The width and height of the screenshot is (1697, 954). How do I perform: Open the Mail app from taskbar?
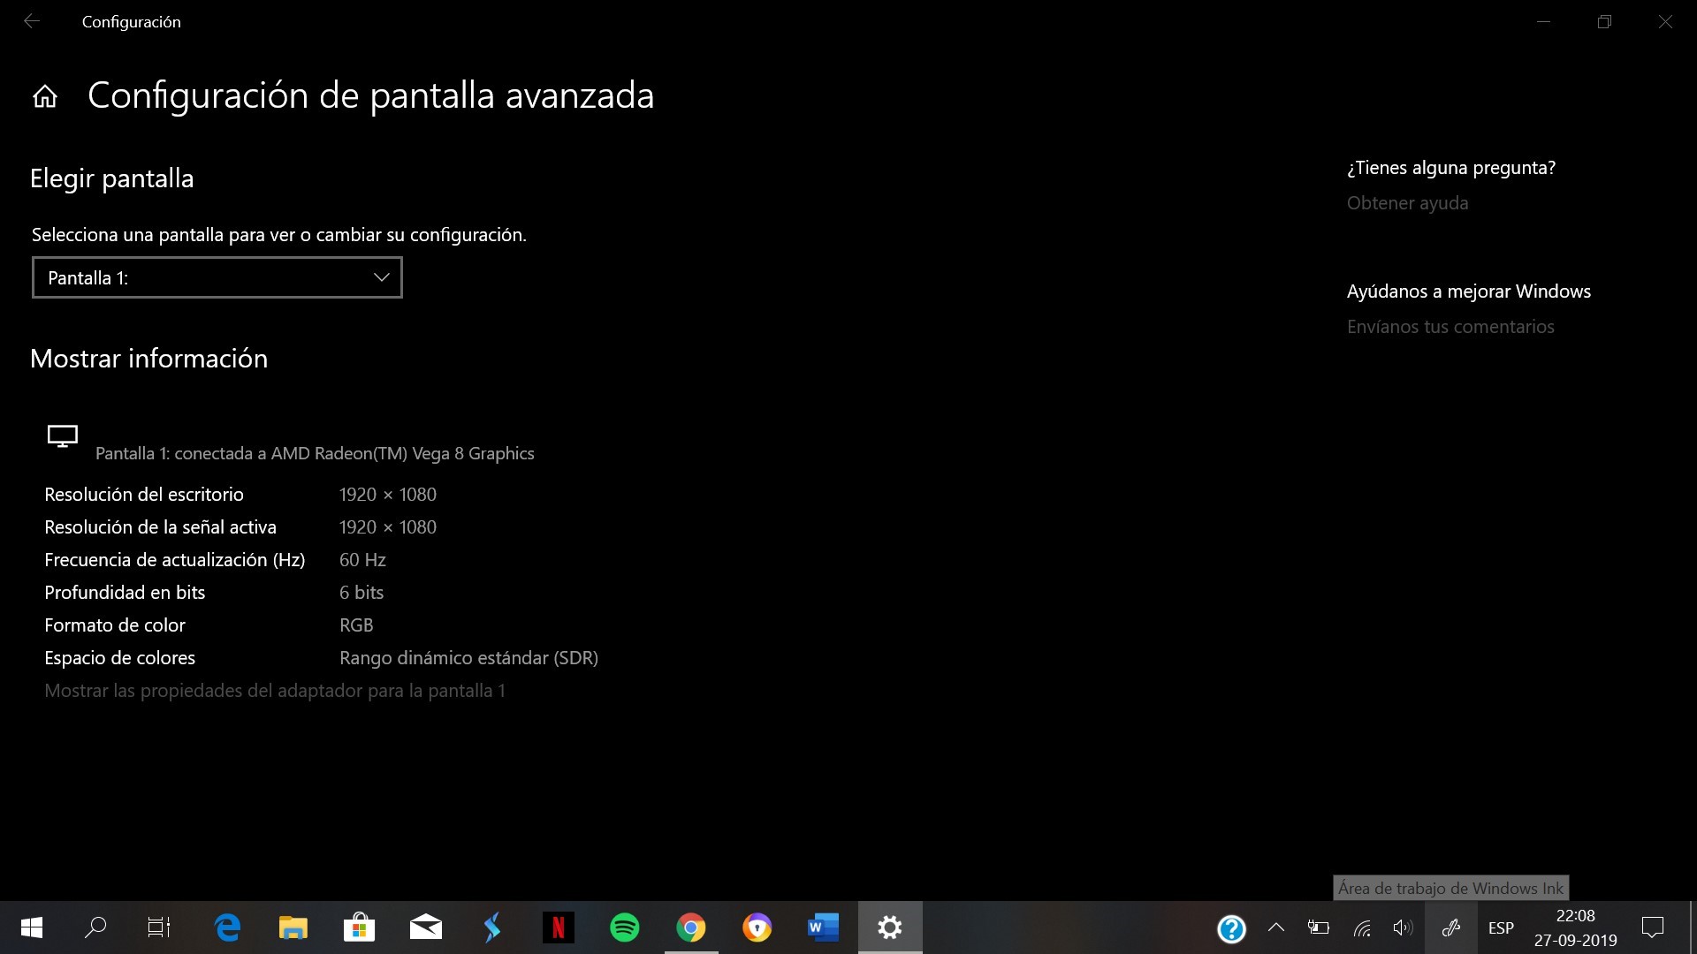(425, 927)
